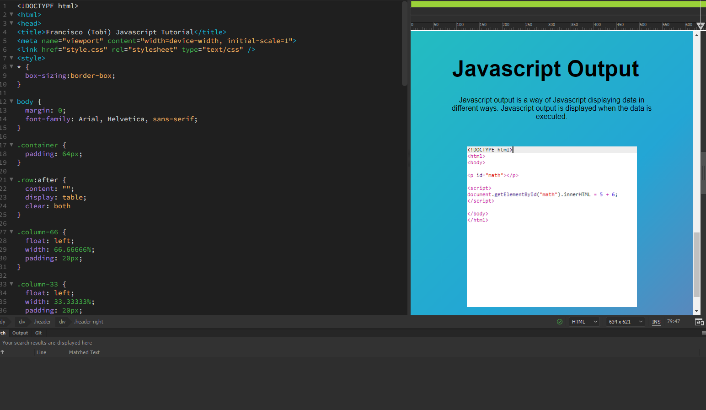Image resolution: width=706 pixels, height=410 pixels.
Task: Collapse the .column-33 rule fold arrow
Action: (x=11, y=284)
